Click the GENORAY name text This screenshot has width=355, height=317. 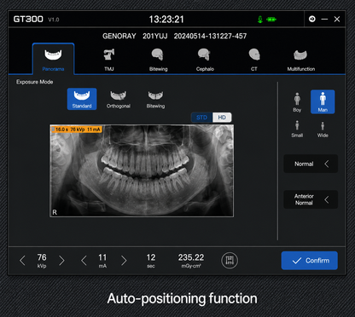coord(119,36)
